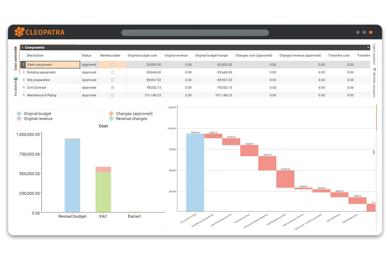This screenshot has width=390, height=260.
Task: Uncheck Reimbursable for Civil Contract
Action: pos(113,87)
